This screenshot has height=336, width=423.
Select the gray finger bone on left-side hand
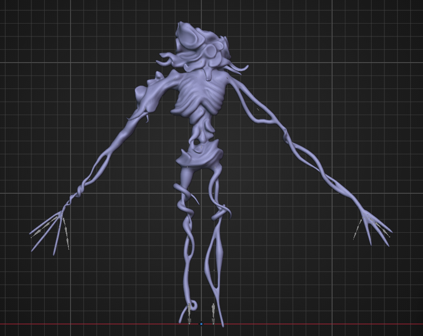(x=66, y=233)
